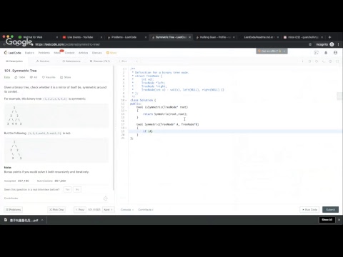Open Explore in LeetCode nav
343x257 pixels.
[29, 53]
